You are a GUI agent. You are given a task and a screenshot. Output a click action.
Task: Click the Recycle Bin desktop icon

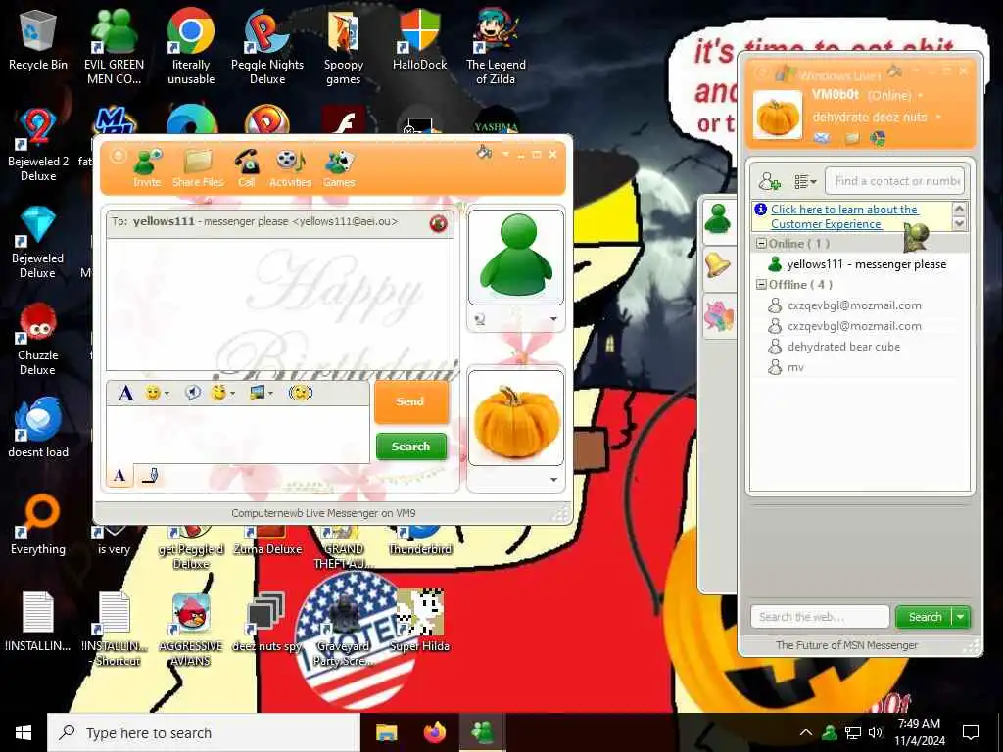click(x=38, y=40)
